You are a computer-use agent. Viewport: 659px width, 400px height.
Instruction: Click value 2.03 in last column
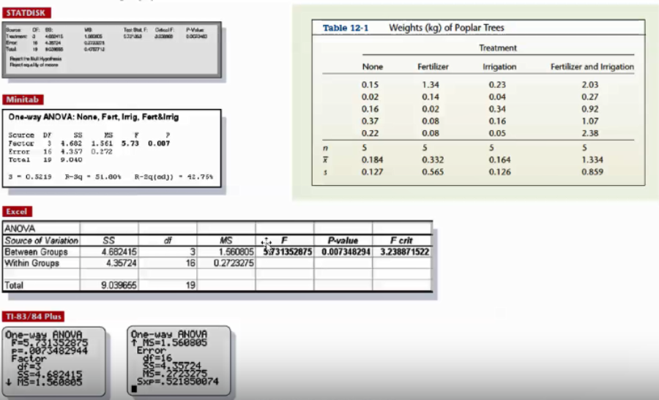click(x=590, y=85)
